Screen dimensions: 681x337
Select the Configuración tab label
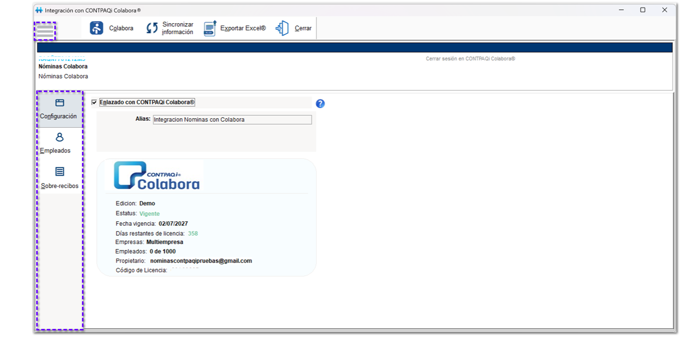(58, 116)
